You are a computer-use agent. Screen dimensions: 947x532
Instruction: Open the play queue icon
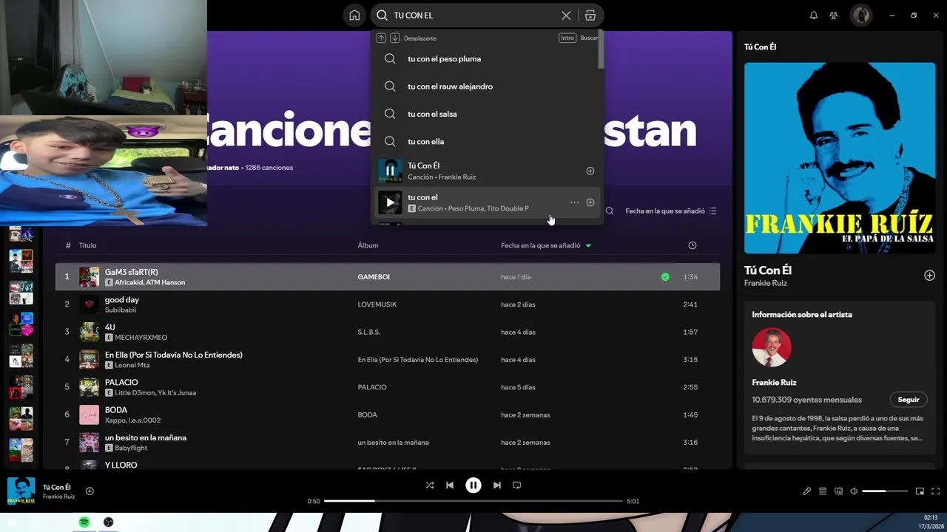pyautogui.click(x=823, y=491)
